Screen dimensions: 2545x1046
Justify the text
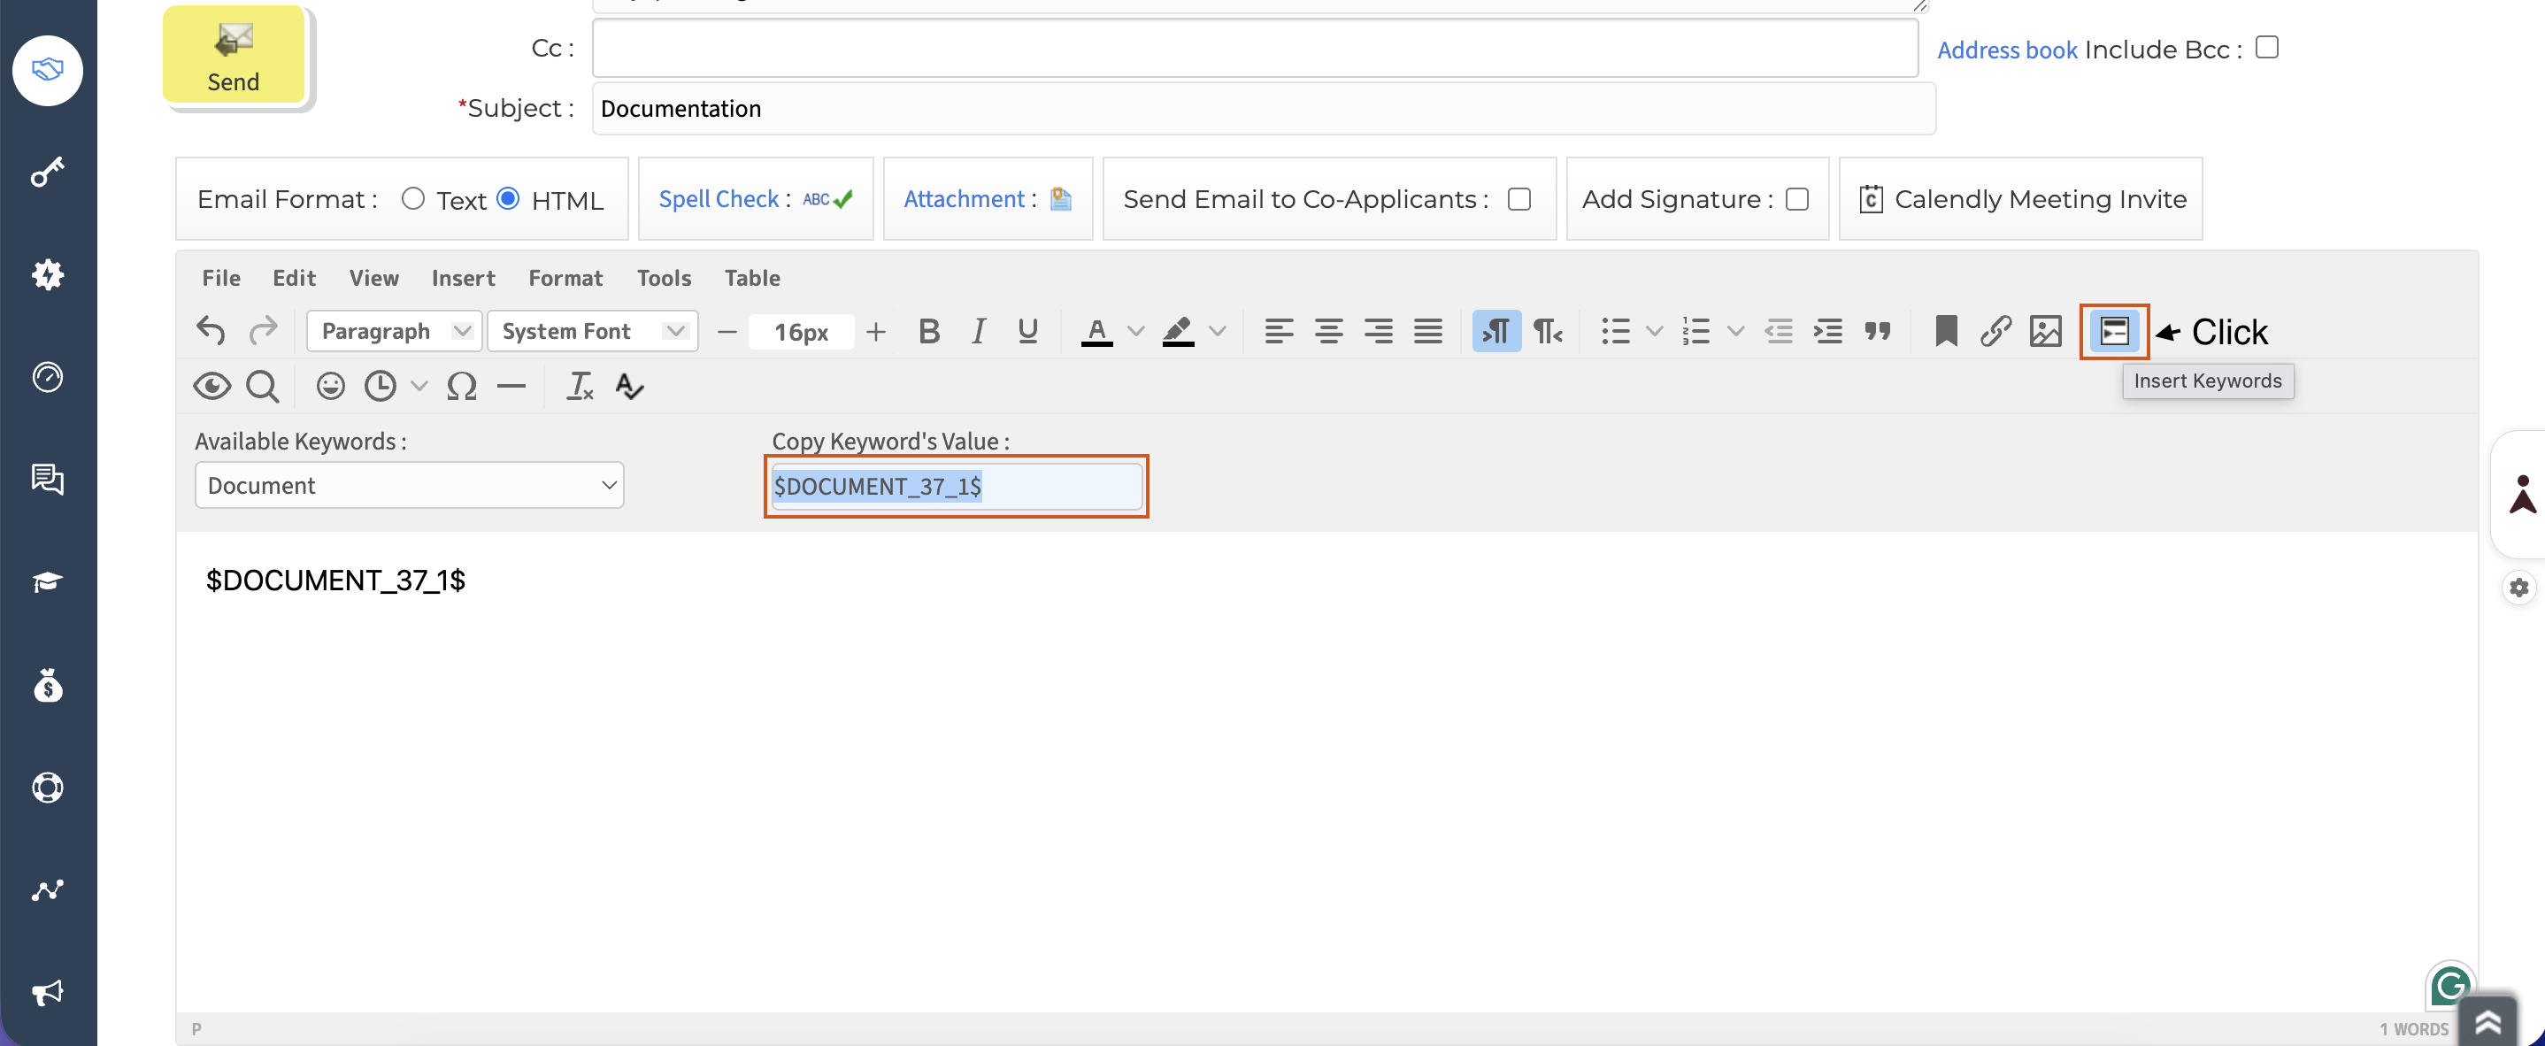[1427, 331]
